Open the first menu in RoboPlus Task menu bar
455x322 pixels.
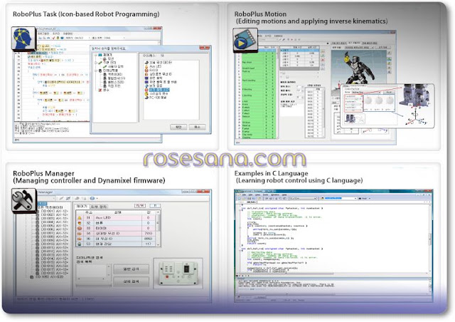click(44, 33)
